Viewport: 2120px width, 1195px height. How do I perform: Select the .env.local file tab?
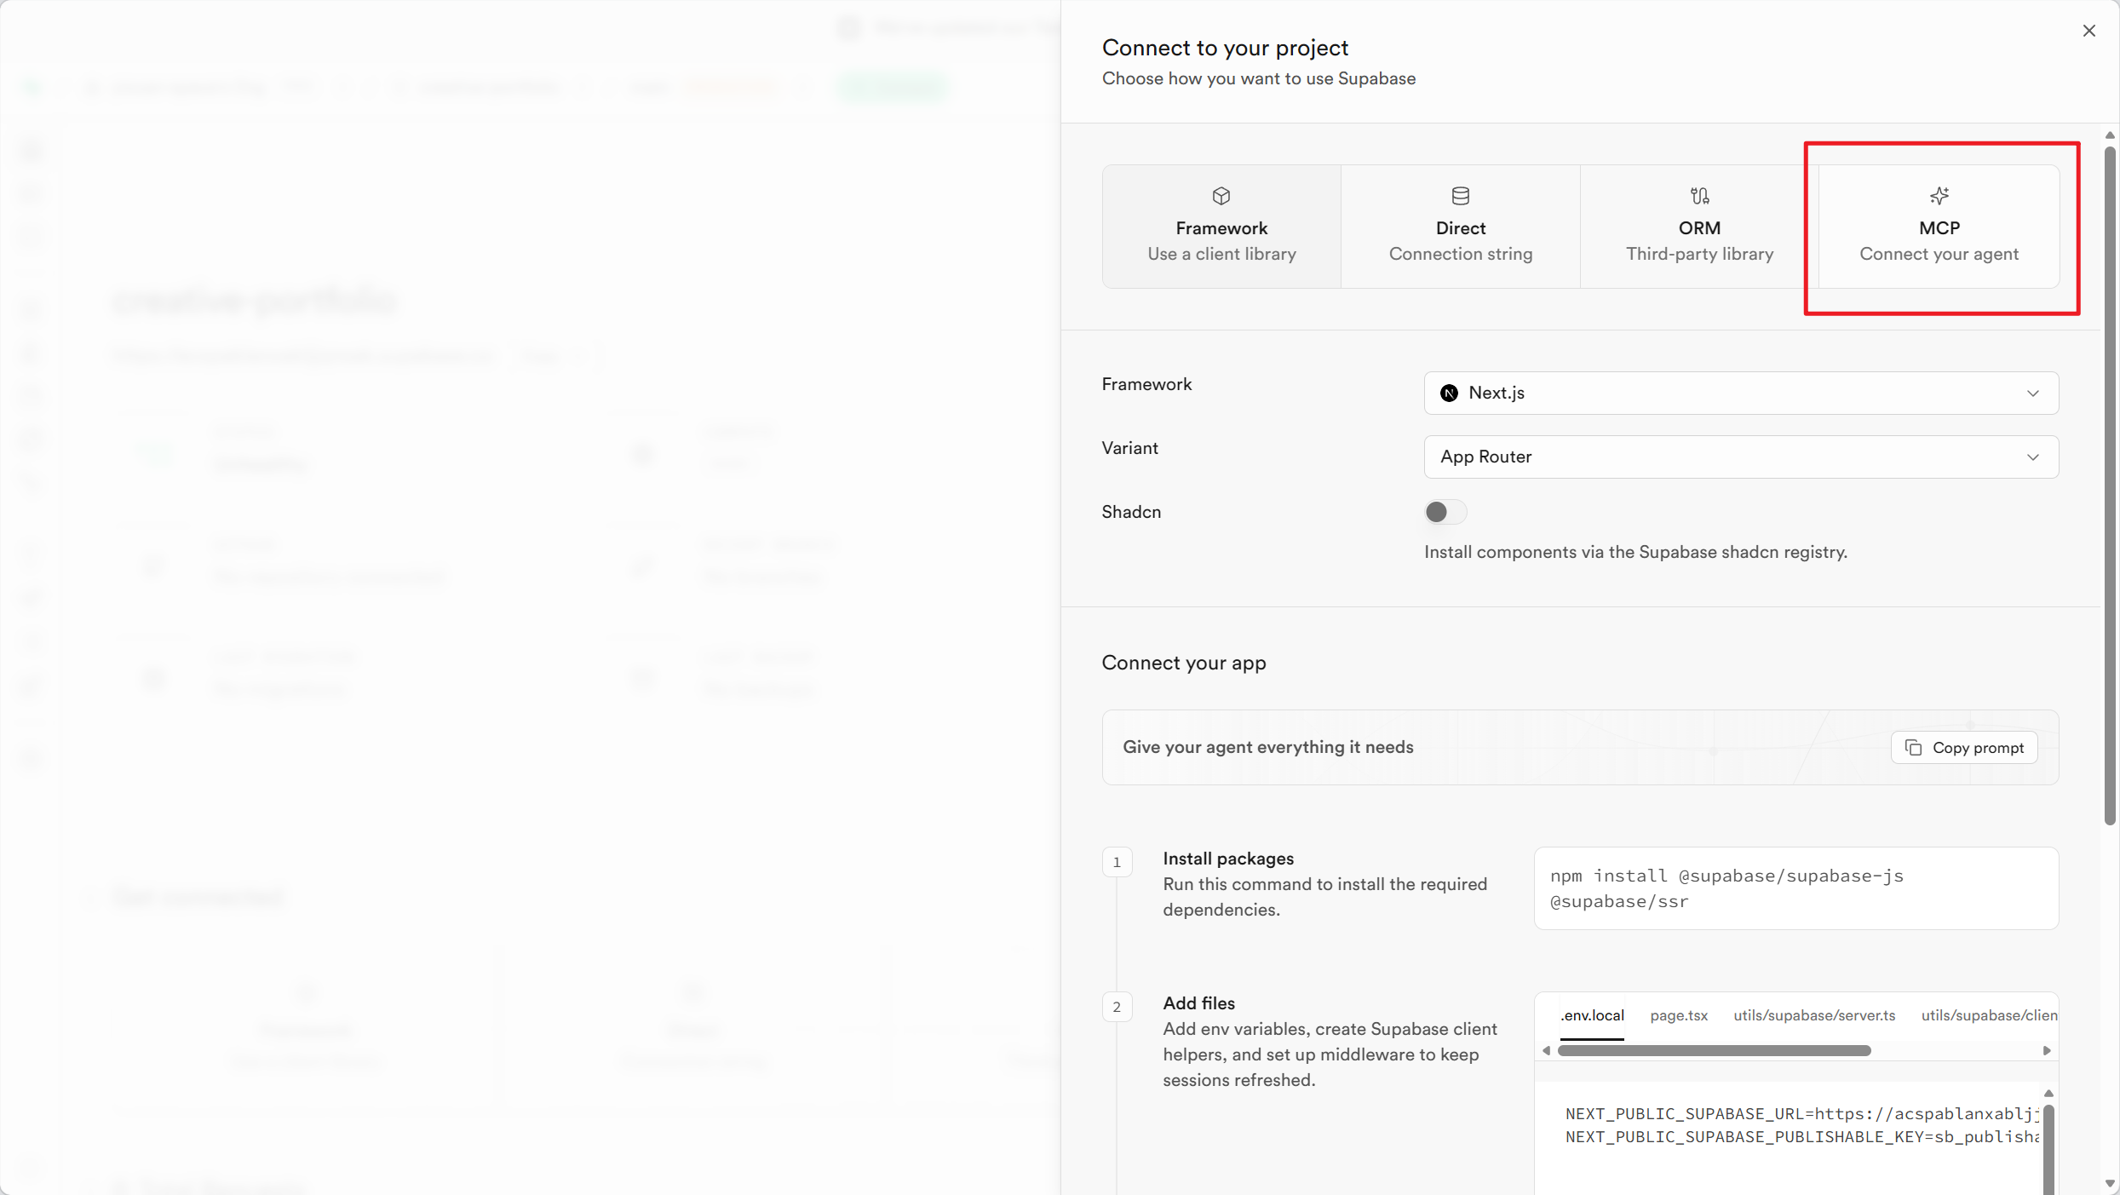[x=1591, y=1015]
